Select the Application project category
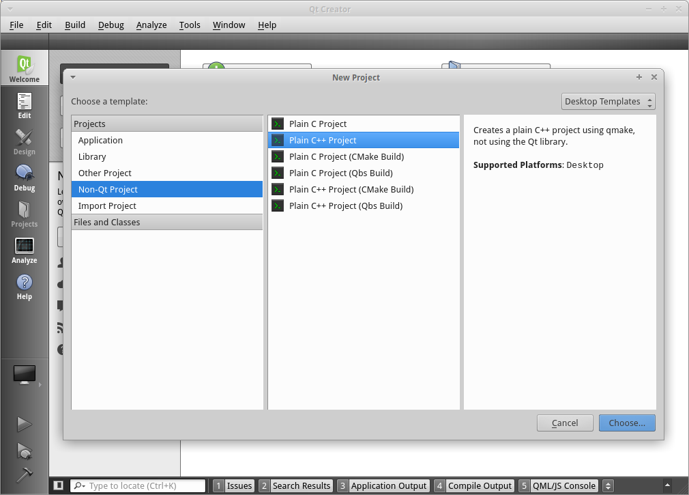 point(100,140)
